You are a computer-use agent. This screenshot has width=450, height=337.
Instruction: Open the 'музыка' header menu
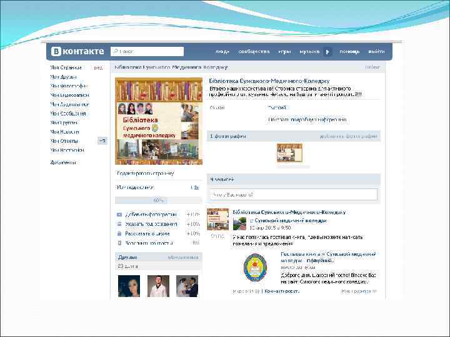pos(309,52)
